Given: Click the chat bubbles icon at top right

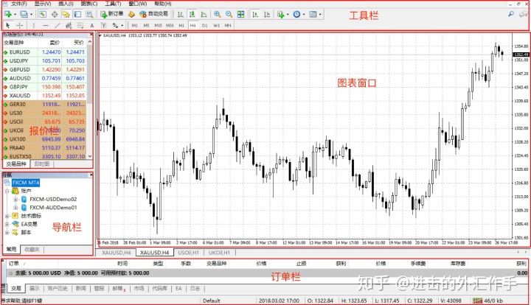Looking at the screenshot, I should [524, 14].
